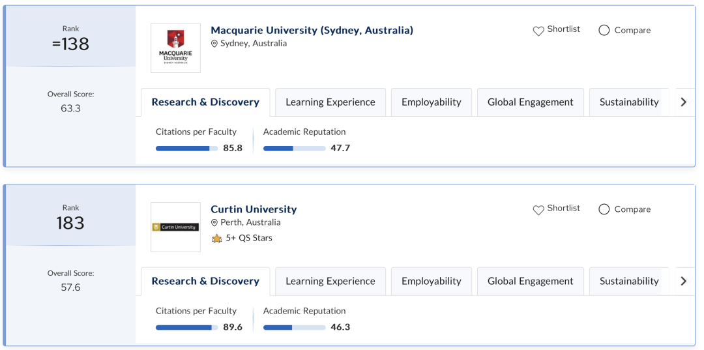The width and height of the screenshot is (704, 350).
Task: Click the 5+ QS Stars text
Action: click(x=249, y=238)
